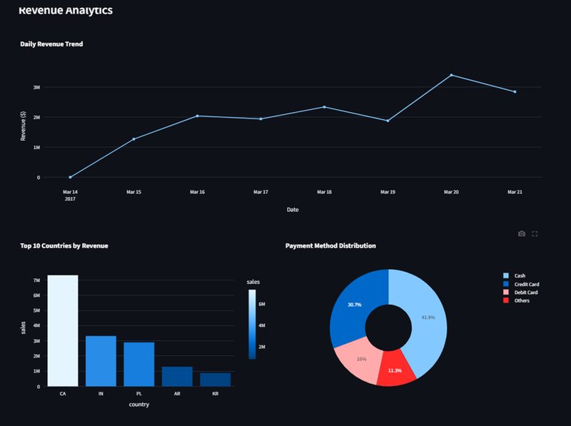Select the Mar 21 final data point
This screenshot has width=571, height=426.
[x=515, y=91]
